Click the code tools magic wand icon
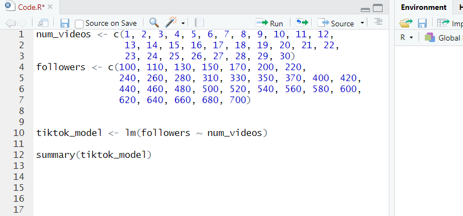 171,22
